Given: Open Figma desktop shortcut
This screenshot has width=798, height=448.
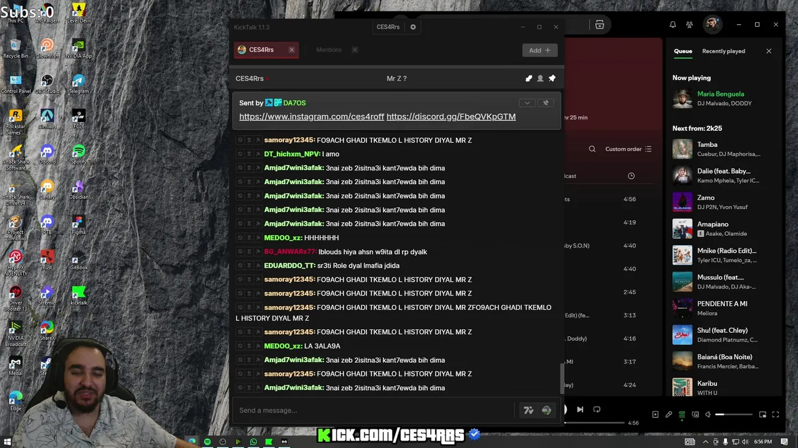Looking at the screenshot, I should point(78,225).
